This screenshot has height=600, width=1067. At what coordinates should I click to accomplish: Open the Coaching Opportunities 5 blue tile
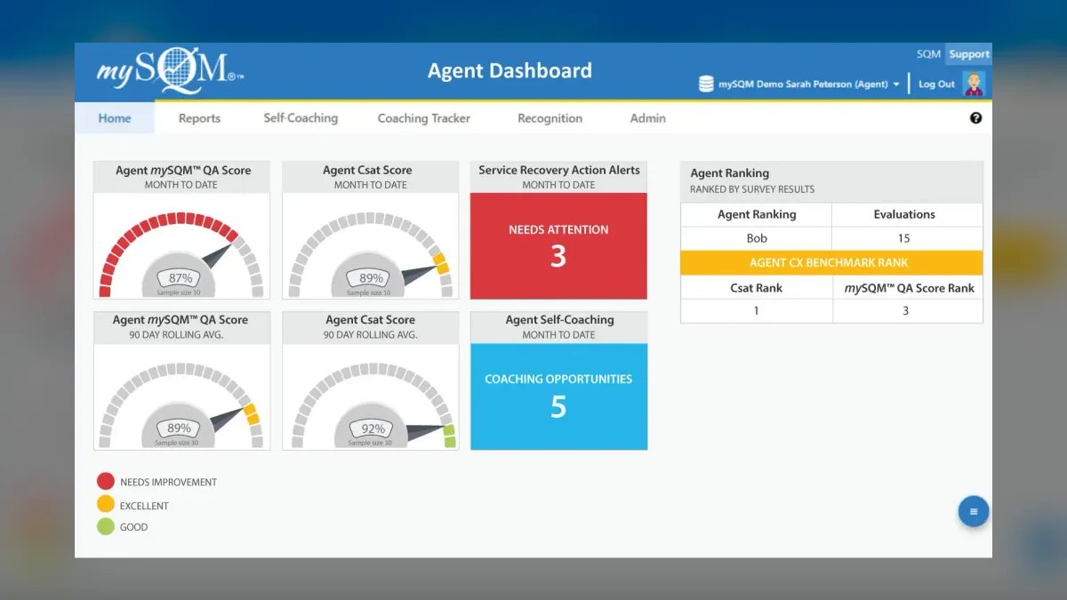(x=558, y=396)
